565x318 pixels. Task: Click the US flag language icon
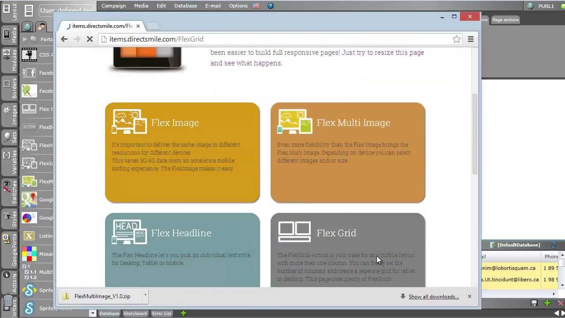click(256, 6)
